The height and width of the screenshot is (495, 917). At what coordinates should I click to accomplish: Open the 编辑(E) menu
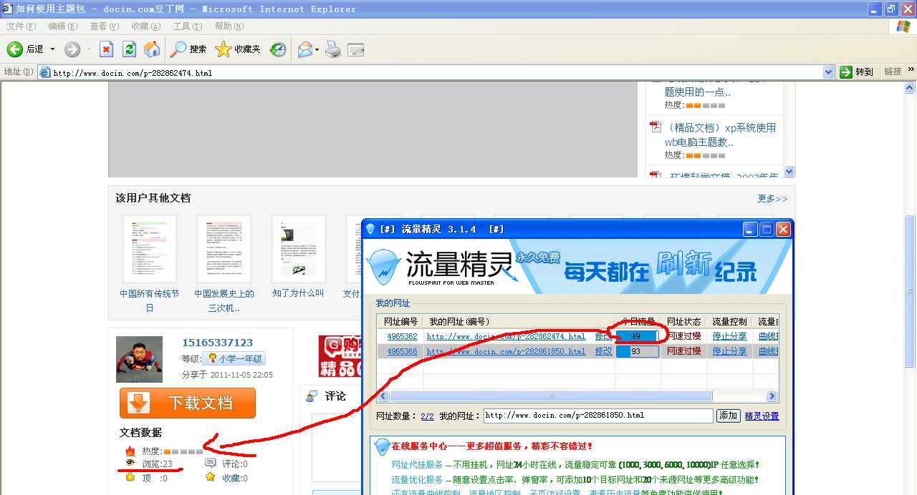click(63, 26)
